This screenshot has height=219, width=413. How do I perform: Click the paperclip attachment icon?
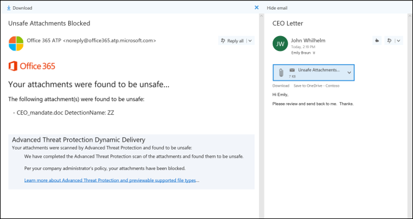tap(281, 72)
